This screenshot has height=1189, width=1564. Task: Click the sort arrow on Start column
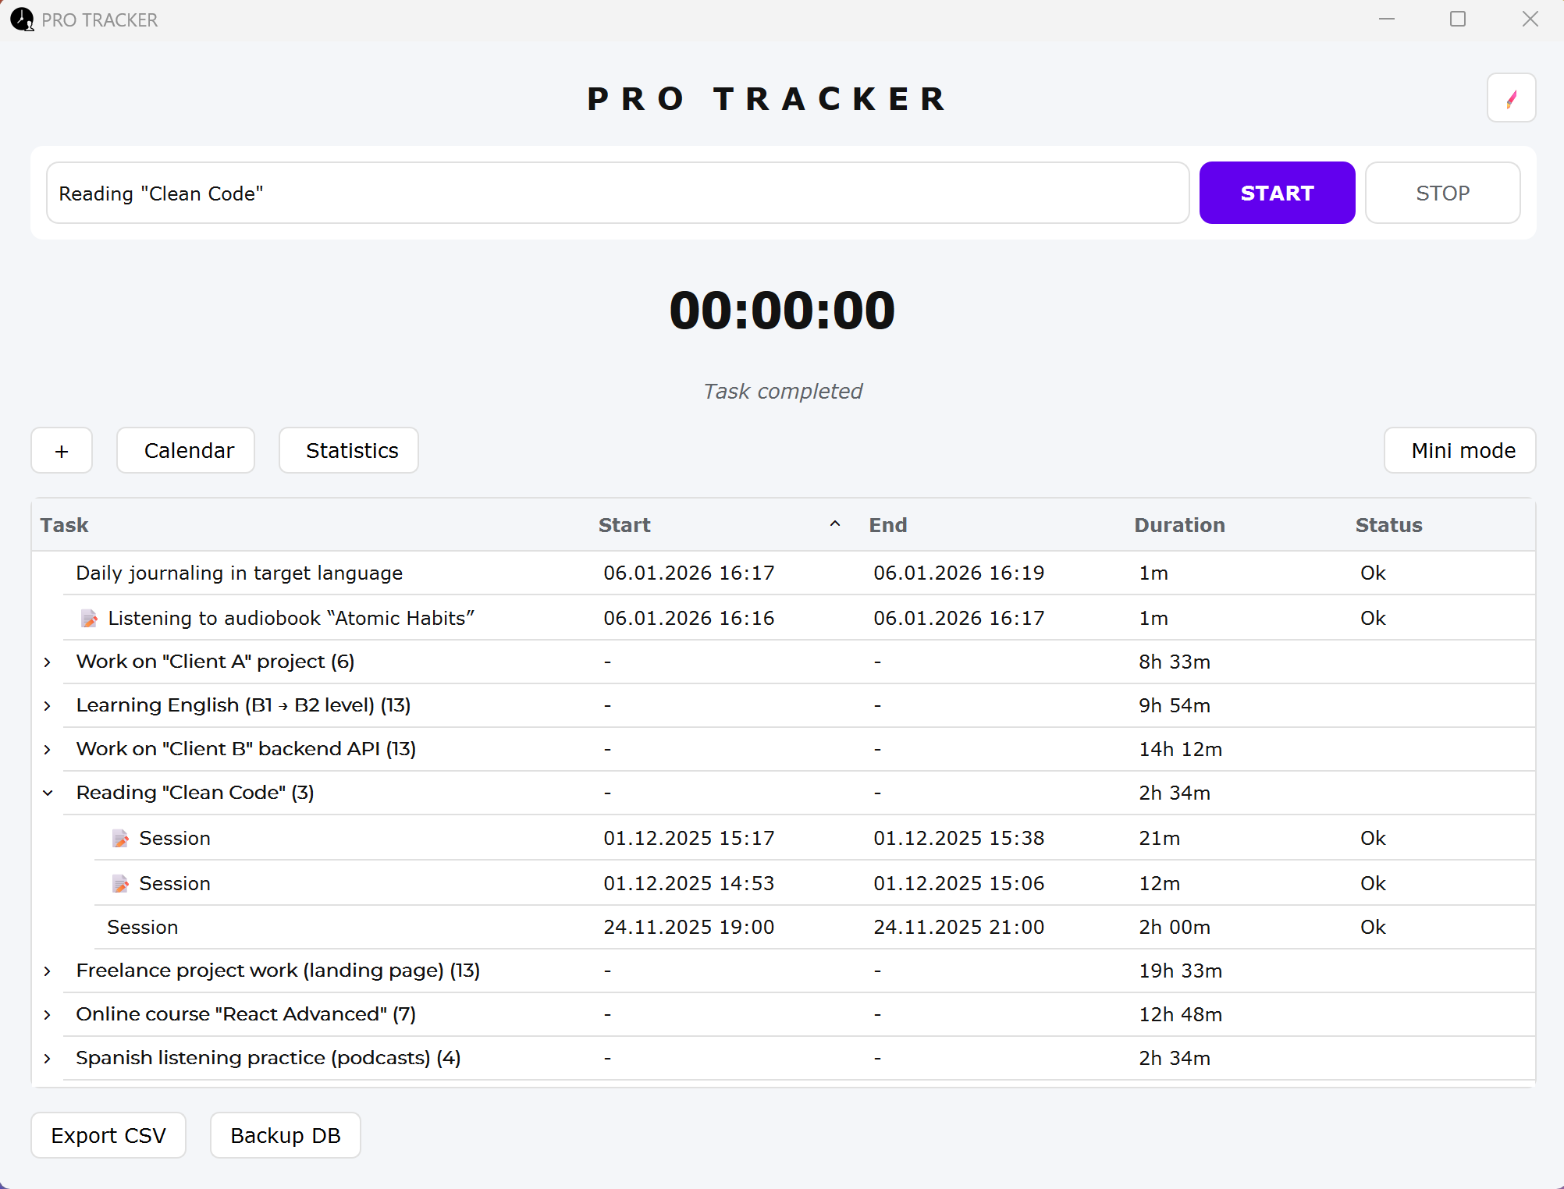click(x=834, y=524)
